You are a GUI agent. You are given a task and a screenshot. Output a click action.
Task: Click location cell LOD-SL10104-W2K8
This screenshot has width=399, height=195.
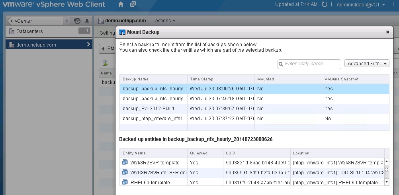pos(337,173)
